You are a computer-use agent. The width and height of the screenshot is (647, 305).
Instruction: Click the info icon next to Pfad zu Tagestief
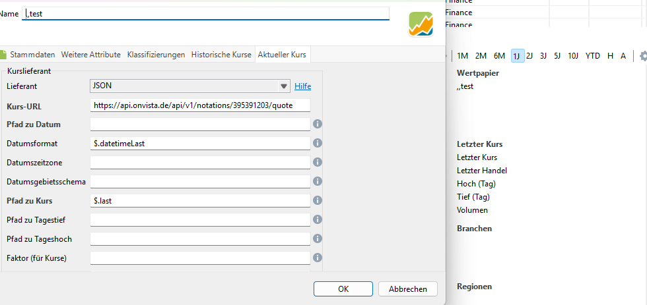point(318,219)
